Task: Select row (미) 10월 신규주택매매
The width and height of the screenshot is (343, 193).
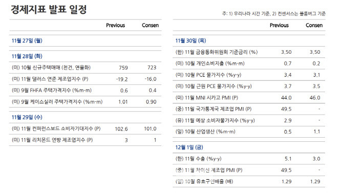Action: pyautogui.click(x=85, y=68)
